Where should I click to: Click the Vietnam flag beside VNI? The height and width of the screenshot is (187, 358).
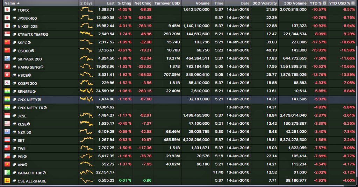[7, 164]
